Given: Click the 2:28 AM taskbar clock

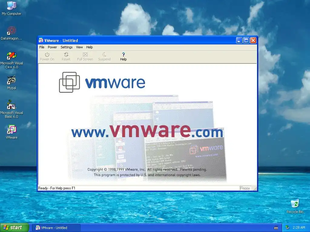Looking at the screenshot, I should (299, 228).
